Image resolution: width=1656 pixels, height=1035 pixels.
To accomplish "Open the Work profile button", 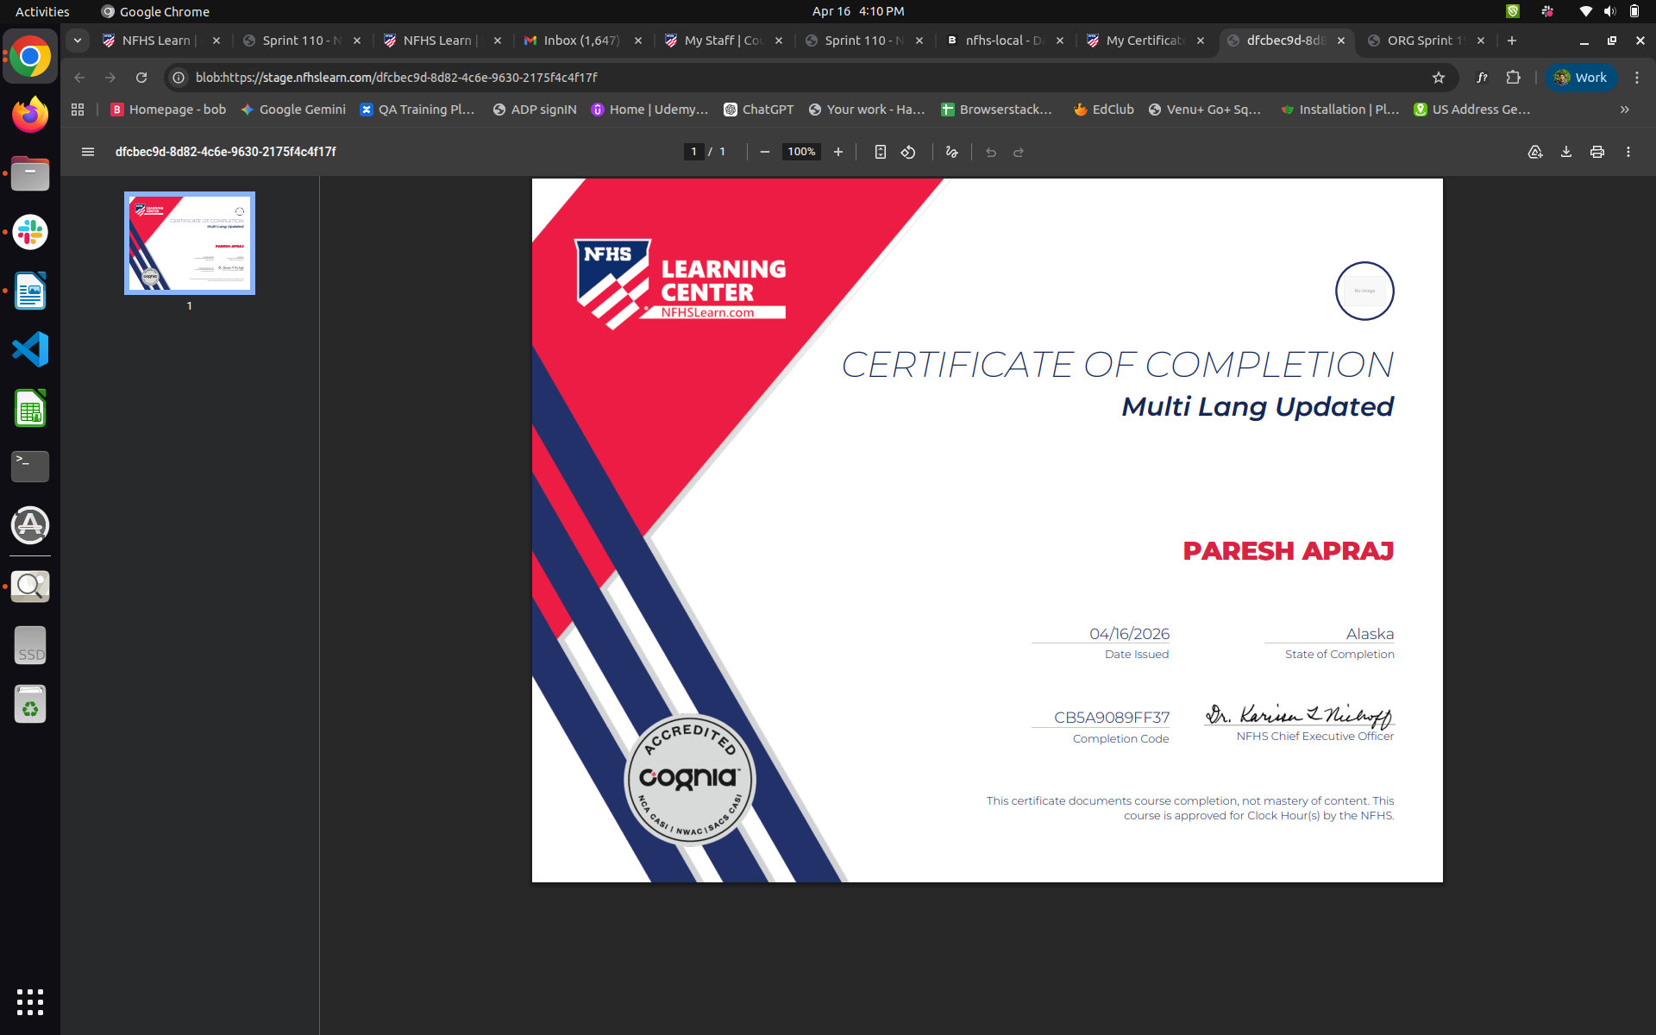I will (x=1580, y=78).
